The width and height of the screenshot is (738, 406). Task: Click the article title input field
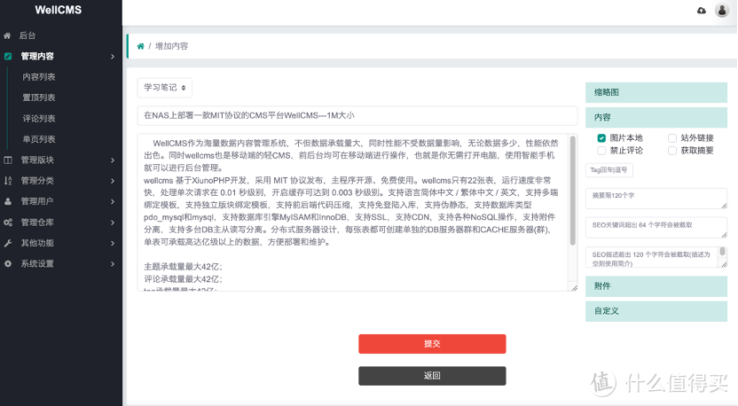click(x=357, y=116)
